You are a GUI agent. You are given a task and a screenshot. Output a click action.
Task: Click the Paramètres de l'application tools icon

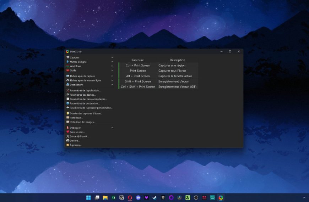click(68, 90)
